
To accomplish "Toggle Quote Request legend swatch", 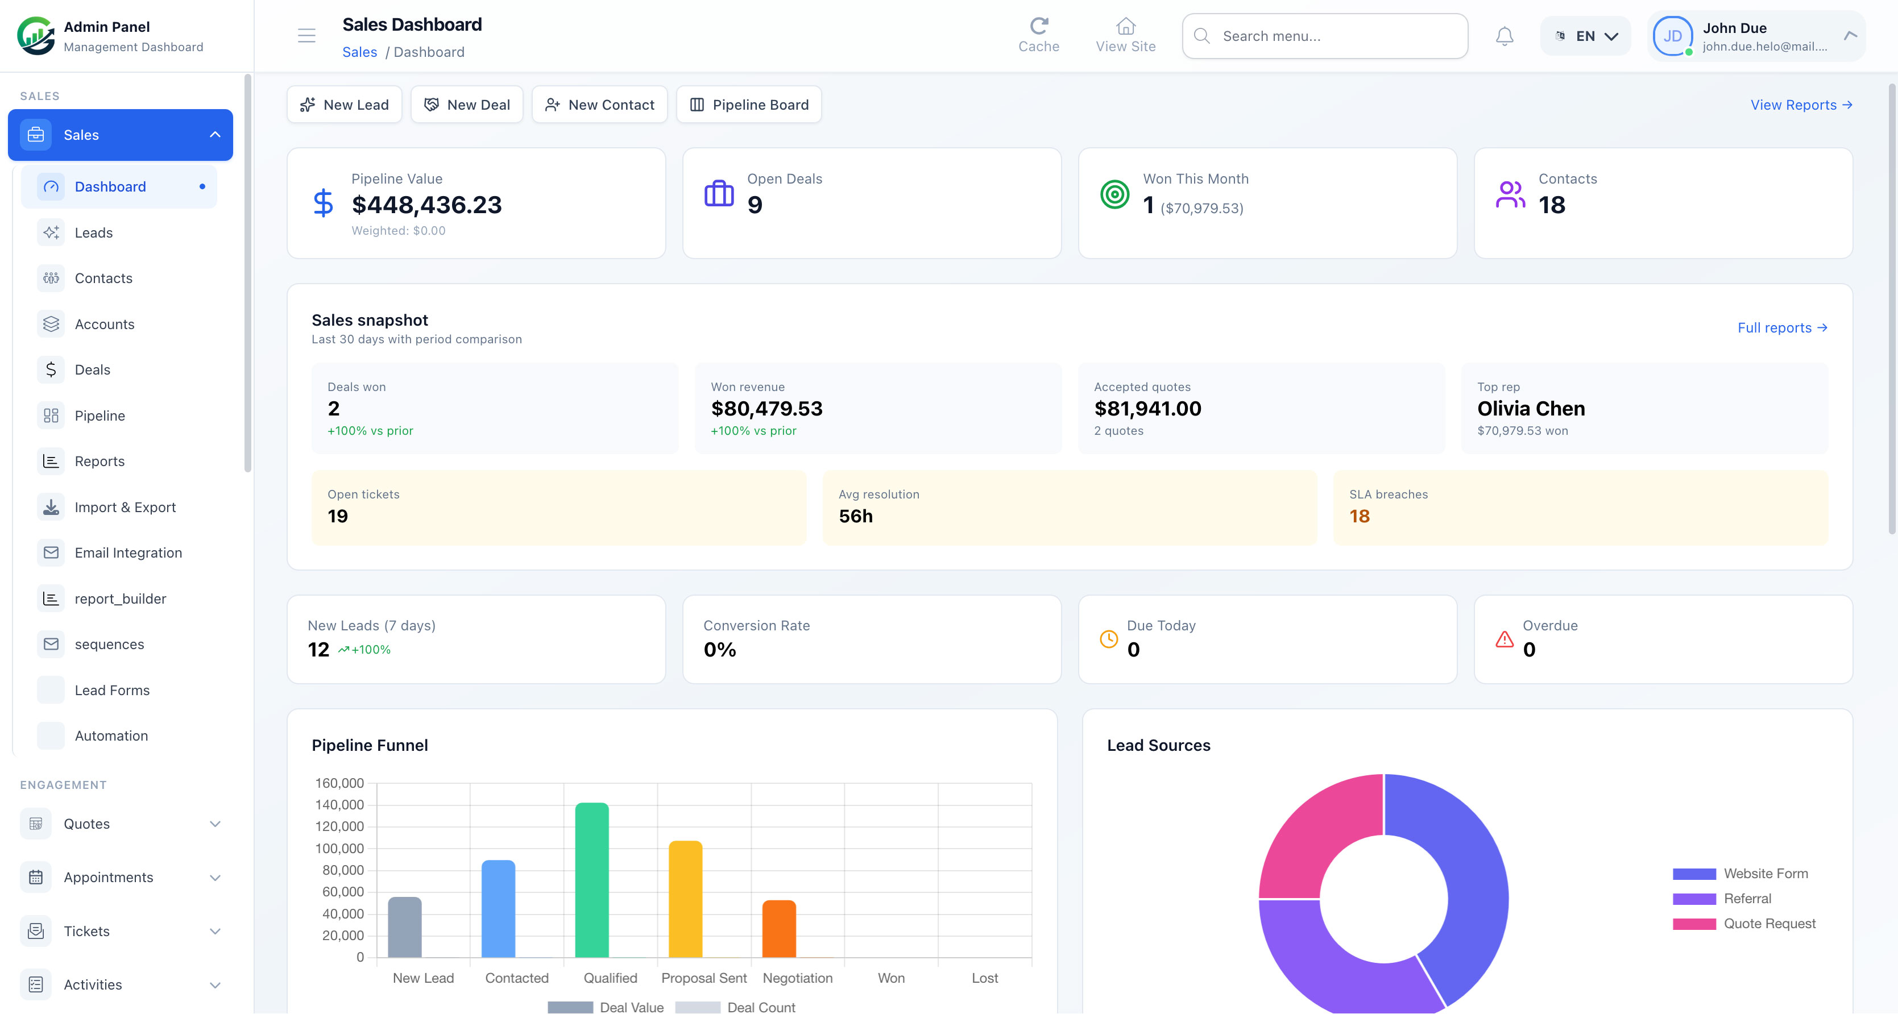I will coord(1694,924).
